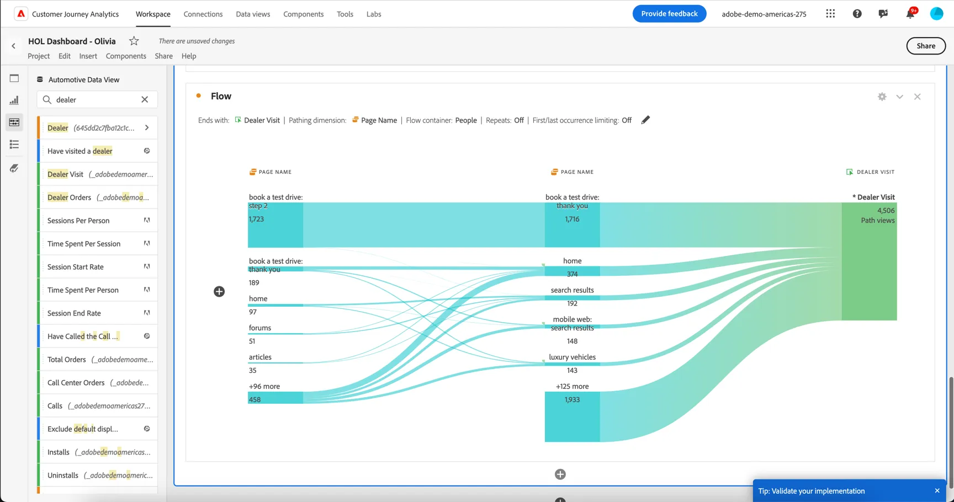Open the Edit menu
Image resolution: width=954 pixels, height=502 pixels.
tap(65, 56)
